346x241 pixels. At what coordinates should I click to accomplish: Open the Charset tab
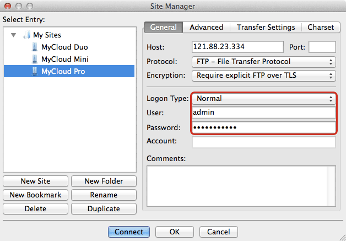[320, 27]
